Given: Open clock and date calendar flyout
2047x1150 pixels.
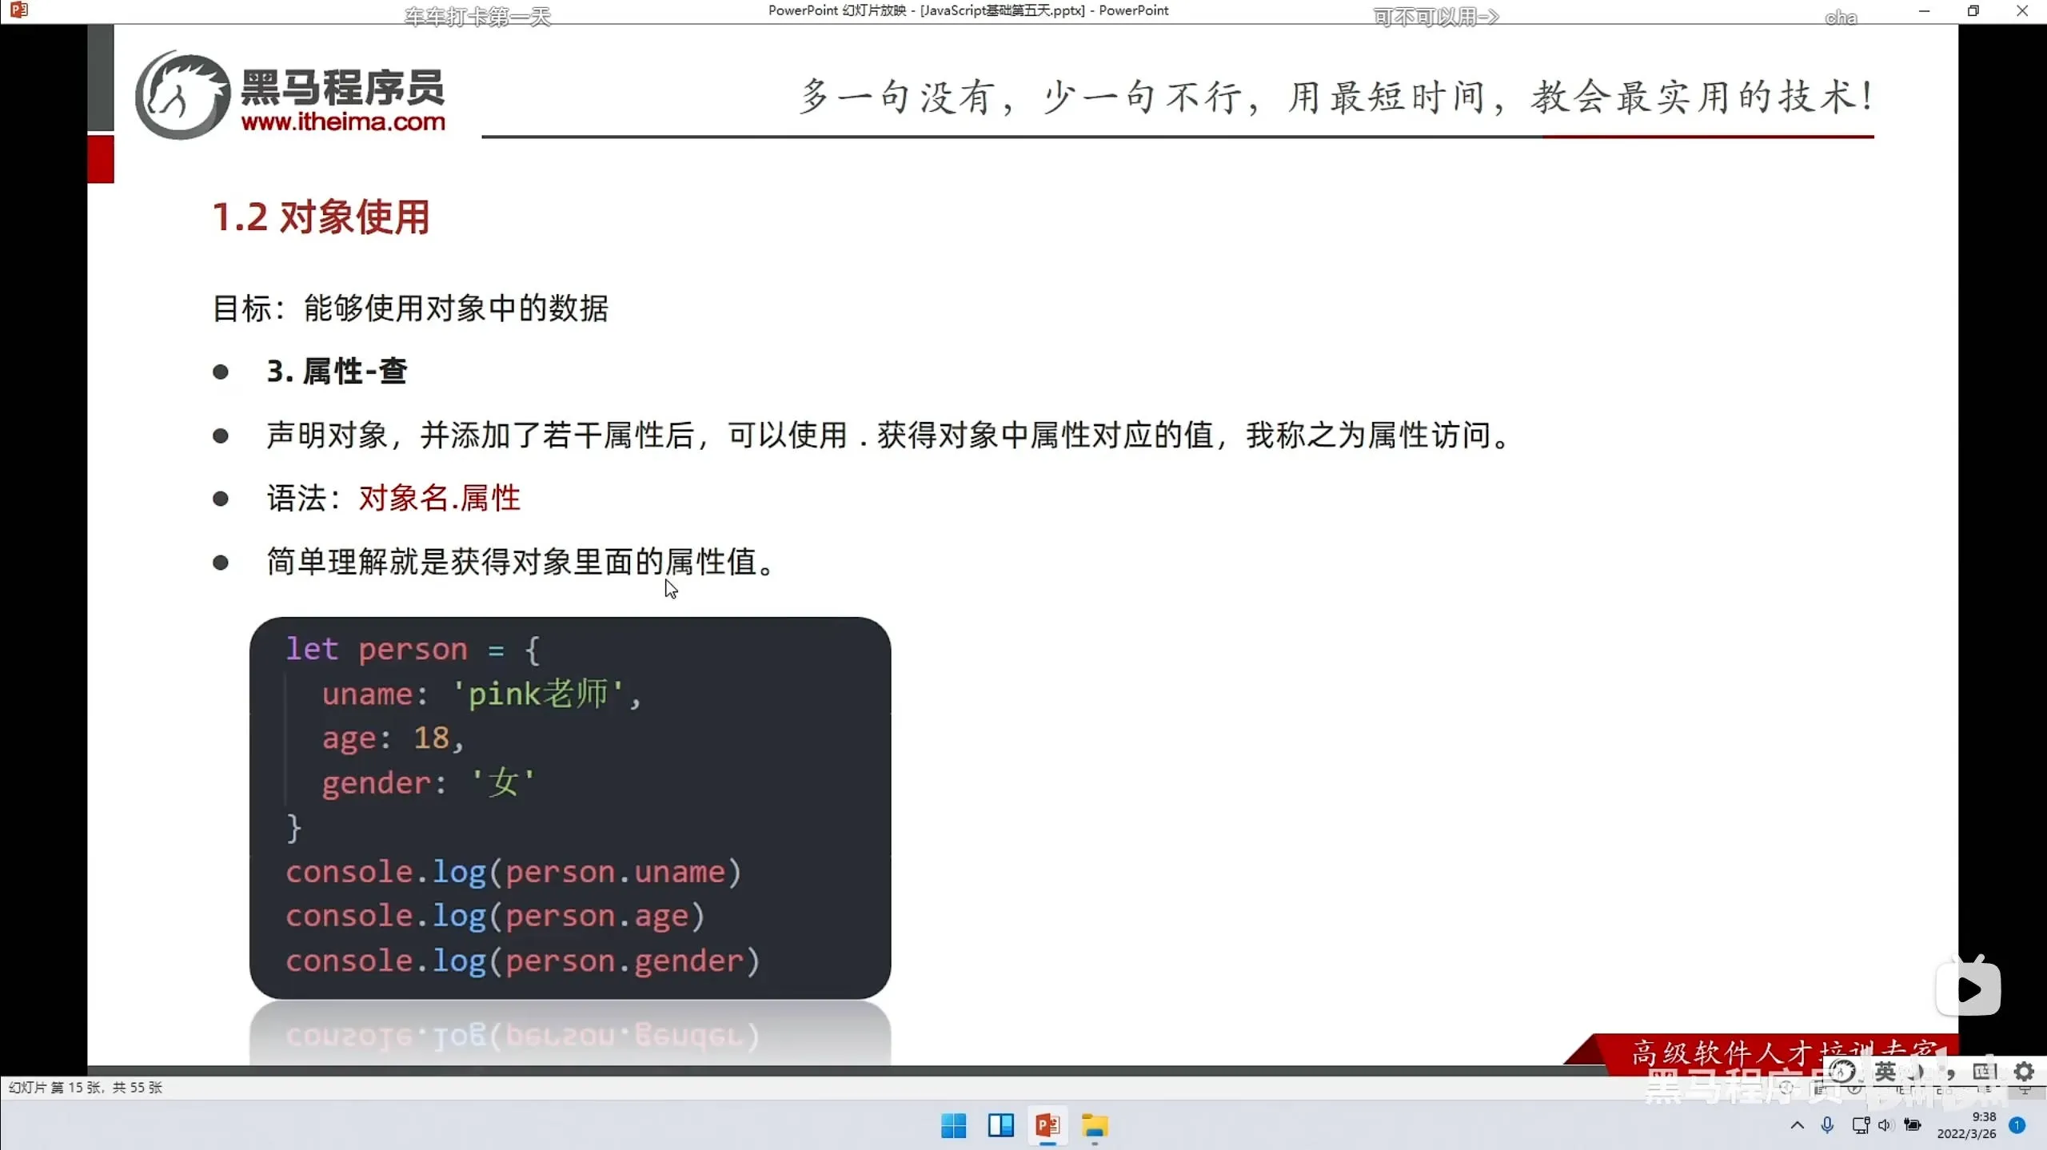Looking at the screenshot, I should click(x=1966, y=1125).
